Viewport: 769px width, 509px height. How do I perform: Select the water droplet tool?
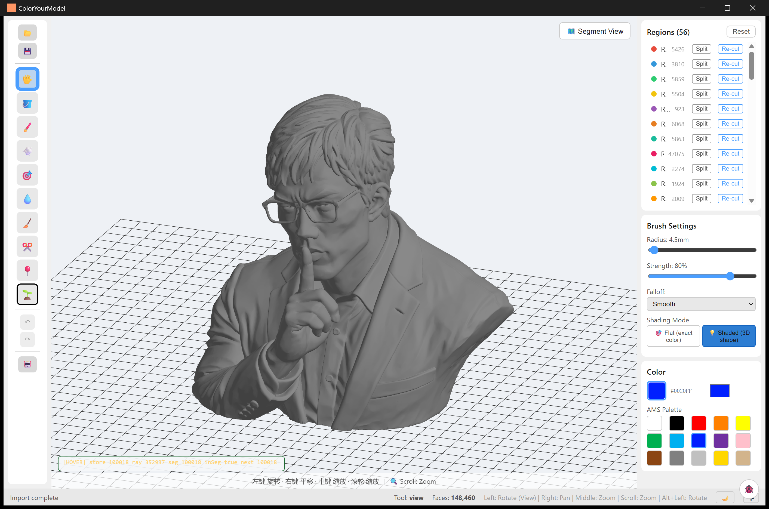[27, 199]
